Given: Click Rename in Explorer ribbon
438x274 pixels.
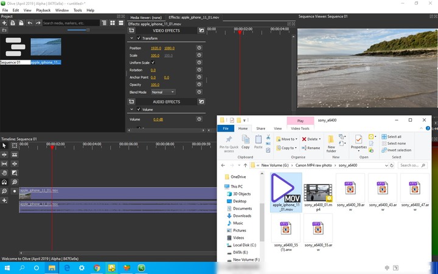Looking at the screenshot, I should tap(311, 148).
